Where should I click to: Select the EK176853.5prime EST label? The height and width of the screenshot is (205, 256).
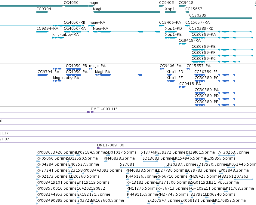coord(230,200)
